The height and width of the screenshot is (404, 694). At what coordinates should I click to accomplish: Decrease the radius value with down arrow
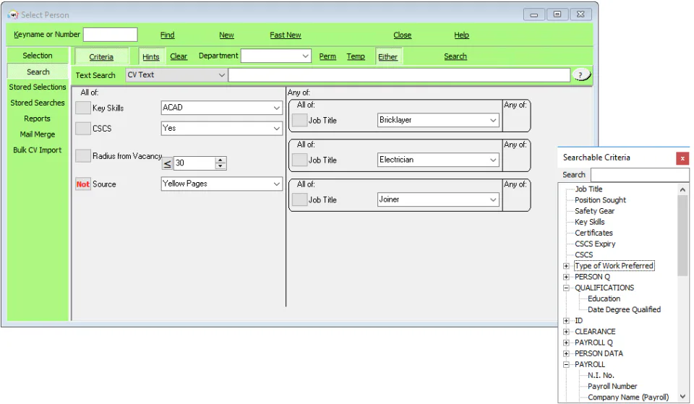coord(220,166)
